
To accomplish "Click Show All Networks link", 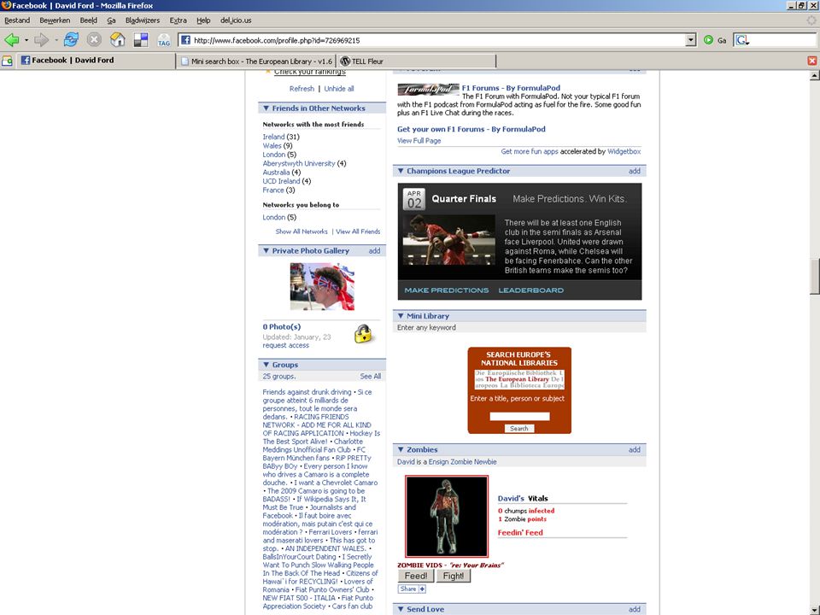I will [302, 231].
